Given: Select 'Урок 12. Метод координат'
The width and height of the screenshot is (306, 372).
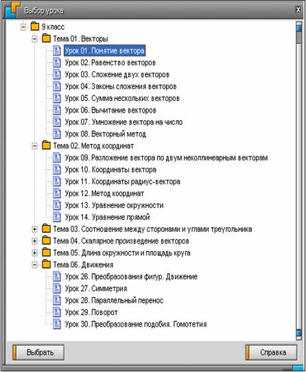Looking at the screenshot, I should [104, 194].
